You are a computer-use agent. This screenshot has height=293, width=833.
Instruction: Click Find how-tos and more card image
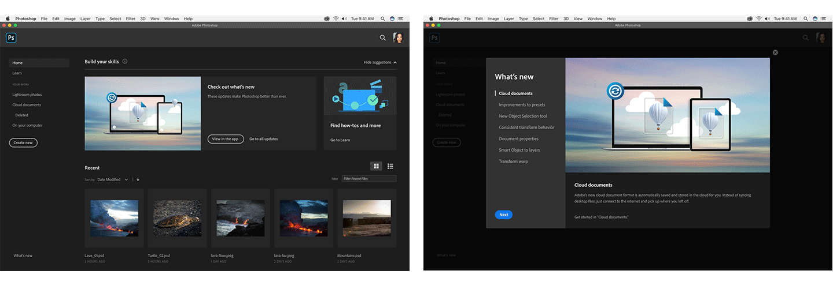point(360,95)
